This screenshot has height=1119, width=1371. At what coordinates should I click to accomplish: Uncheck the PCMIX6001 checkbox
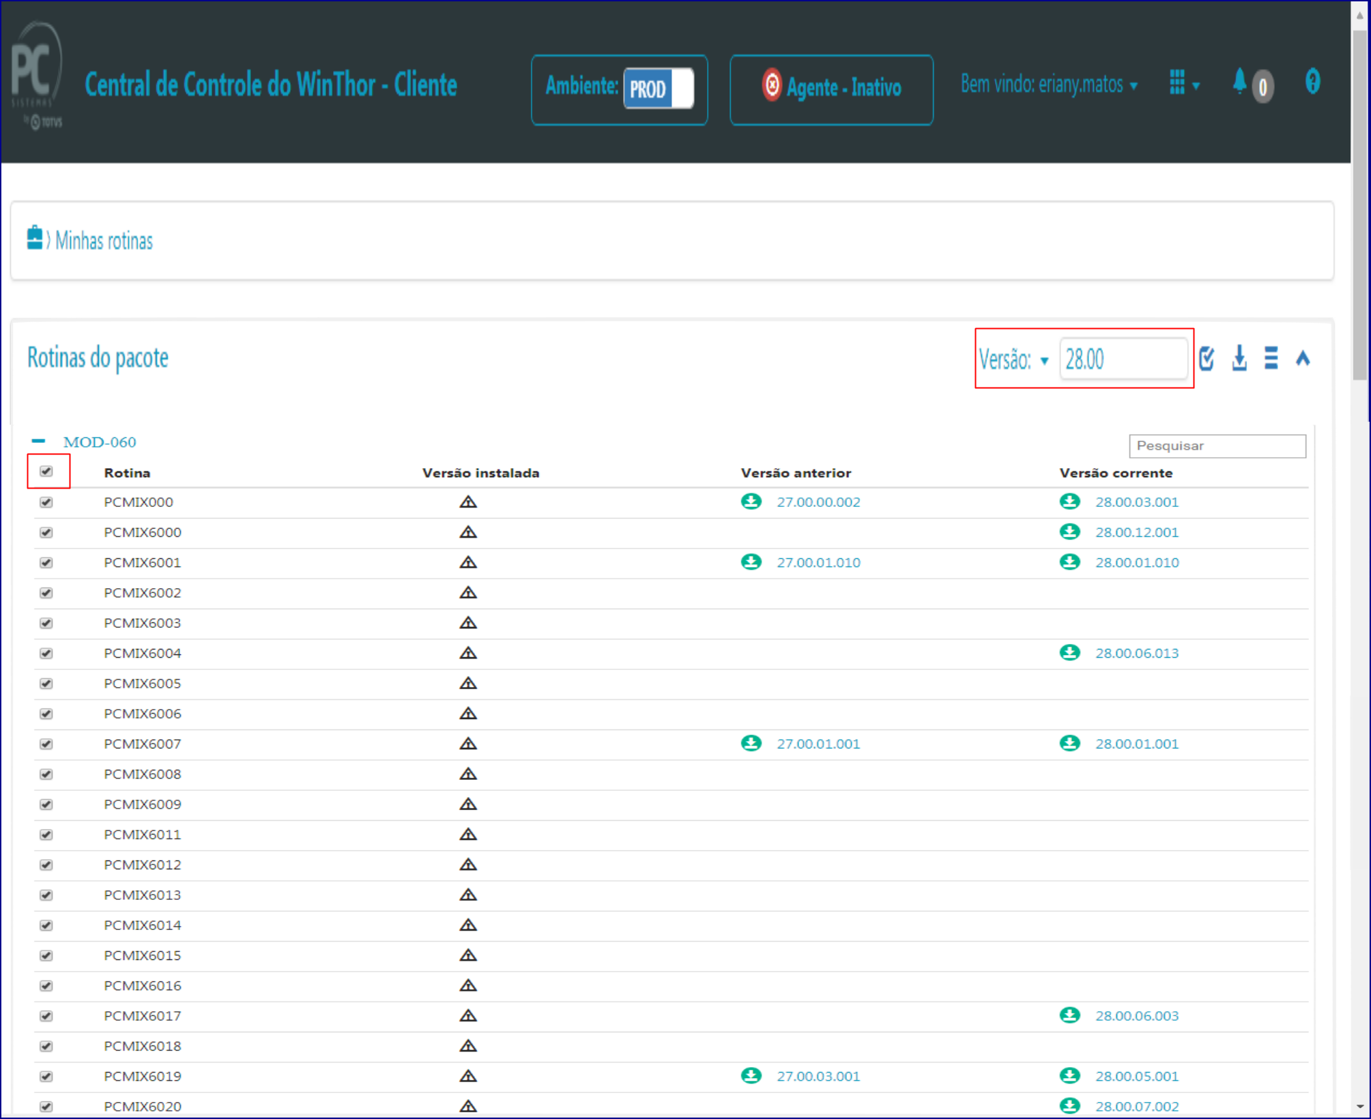(46, 562)
